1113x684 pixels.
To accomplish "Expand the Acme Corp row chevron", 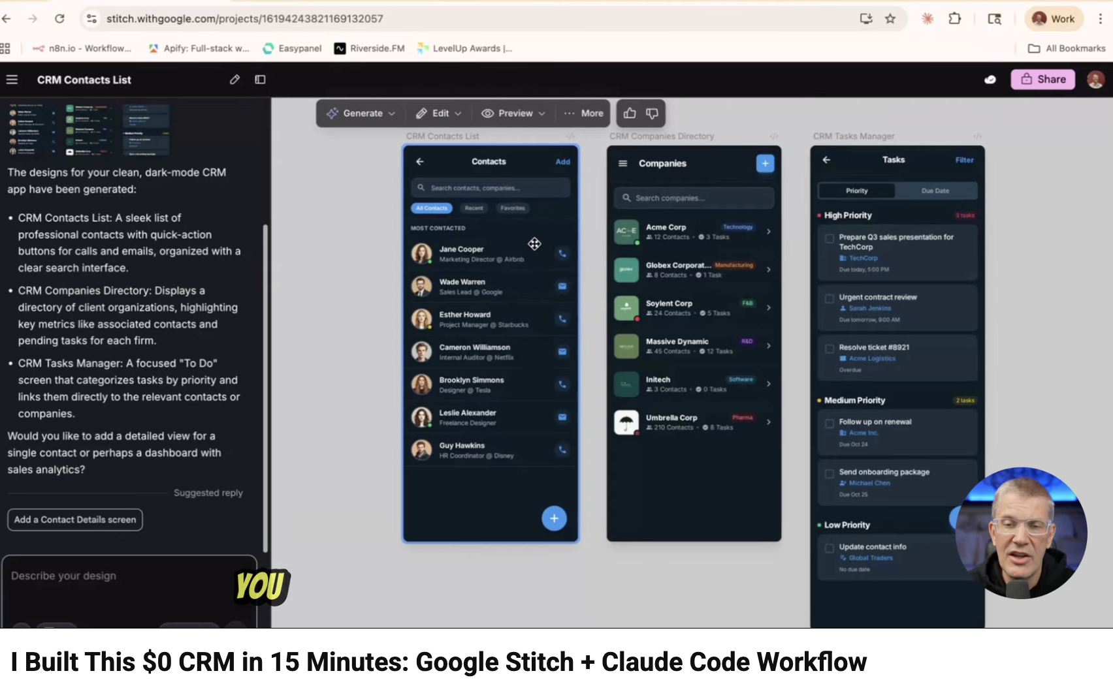I will 769,231.
